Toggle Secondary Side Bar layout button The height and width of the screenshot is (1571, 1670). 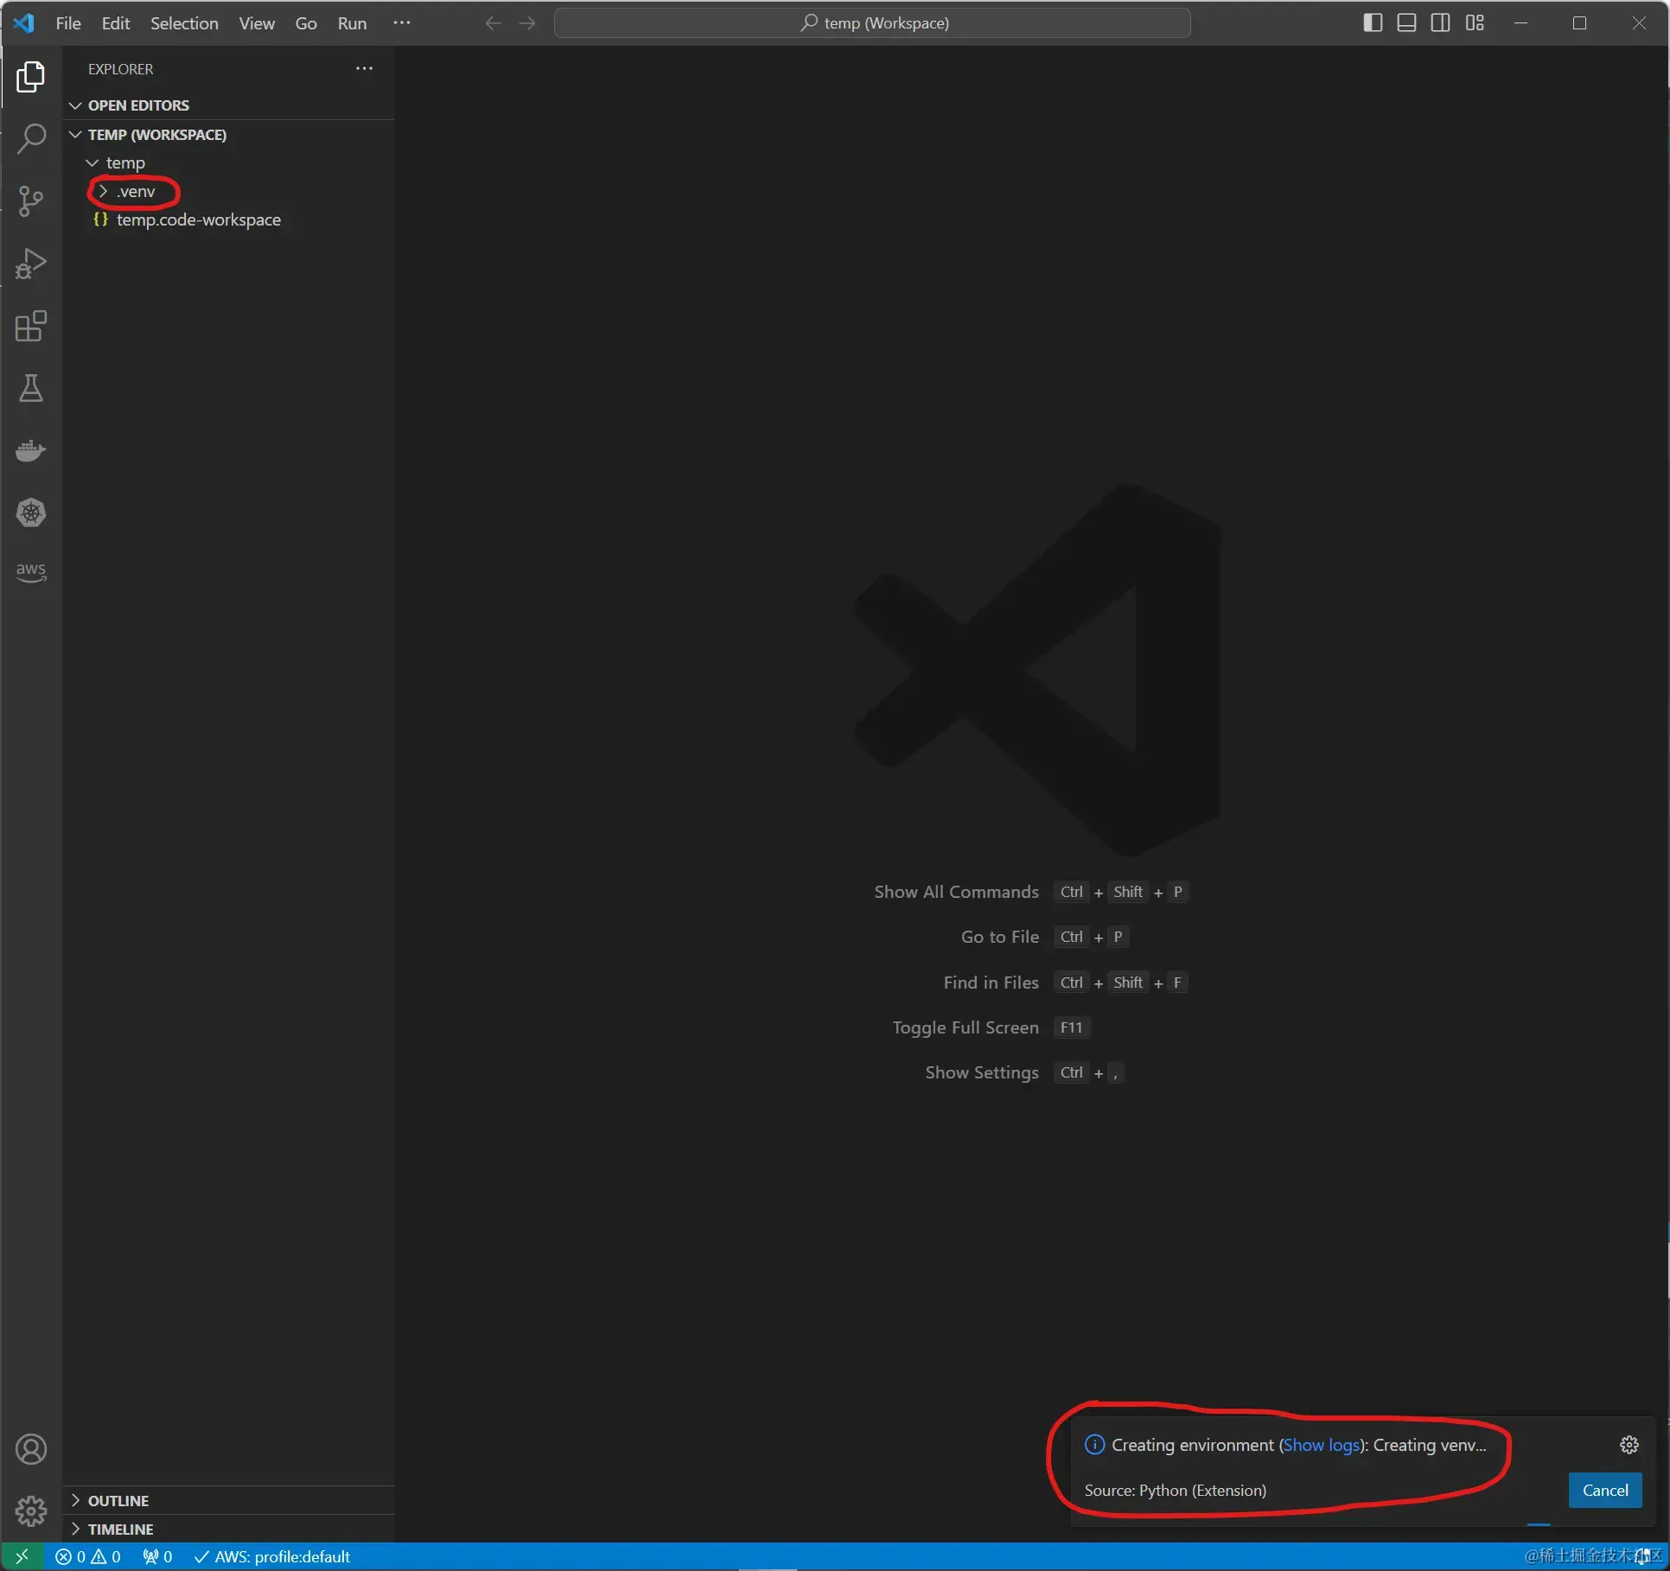click(x=1440, y=22)
